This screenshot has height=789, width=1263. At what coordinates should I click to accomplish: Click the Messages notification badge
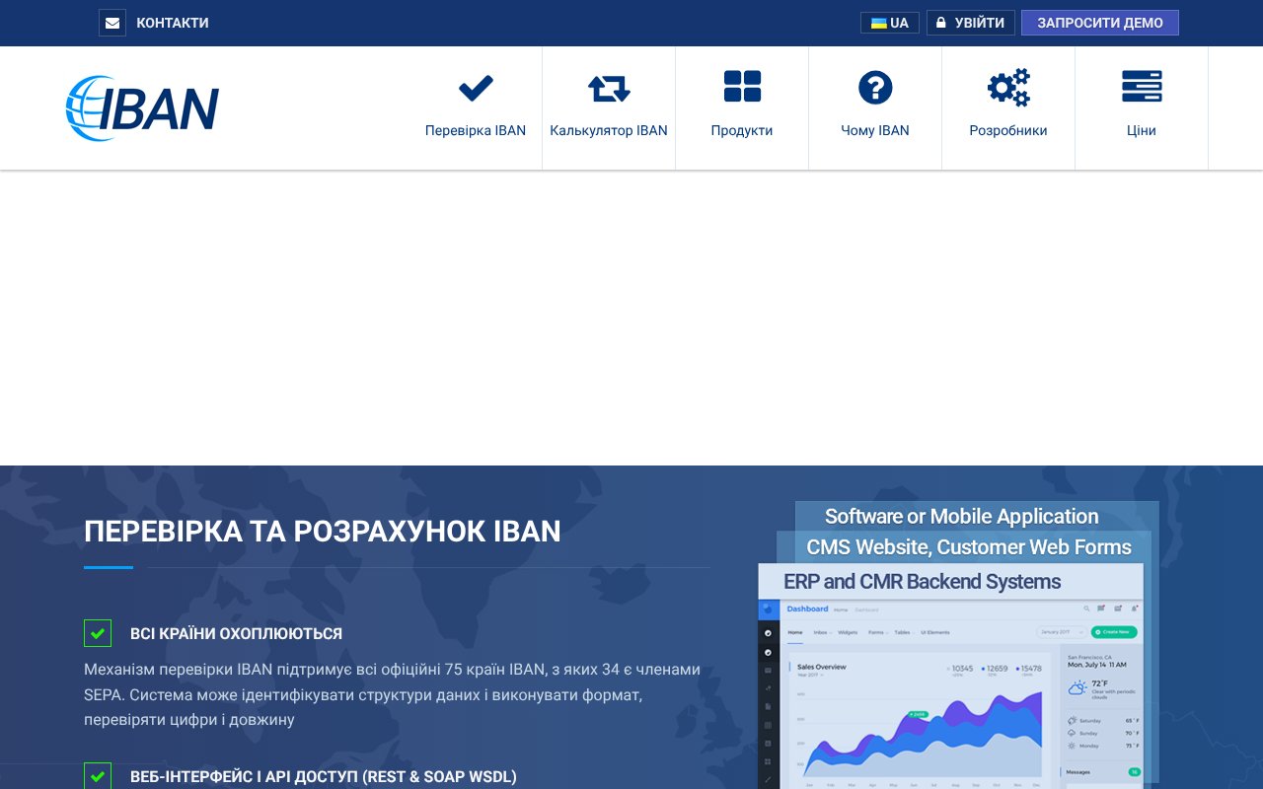pyautogui.click(x=1135, y=771)
